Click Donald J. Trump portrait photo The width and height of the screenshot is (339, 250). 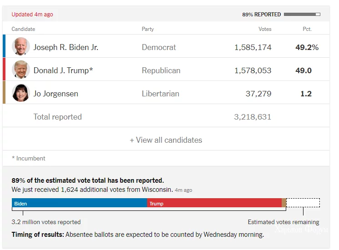coord(20,70)
